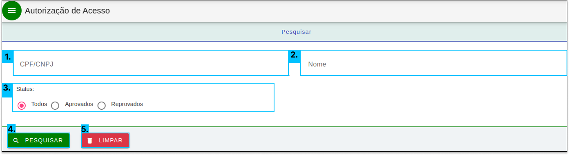
Task: Click the number 5 marker above Limpar
Action: (x=85, y=129)
